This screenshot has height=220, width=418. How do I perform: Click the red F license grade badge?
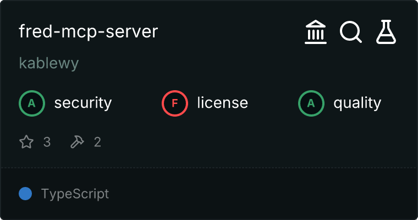[175, 103]
